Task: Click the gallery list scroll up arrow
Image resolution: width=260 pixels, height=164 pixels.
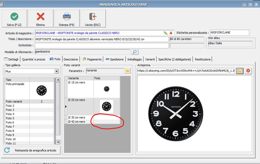Action: pos(58,80)
